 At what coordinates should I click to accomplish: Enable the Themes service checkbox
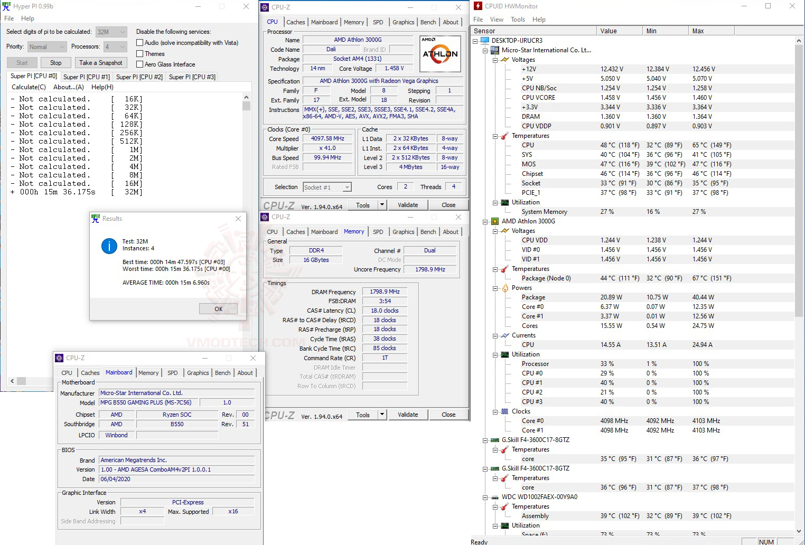coord(140,54)
